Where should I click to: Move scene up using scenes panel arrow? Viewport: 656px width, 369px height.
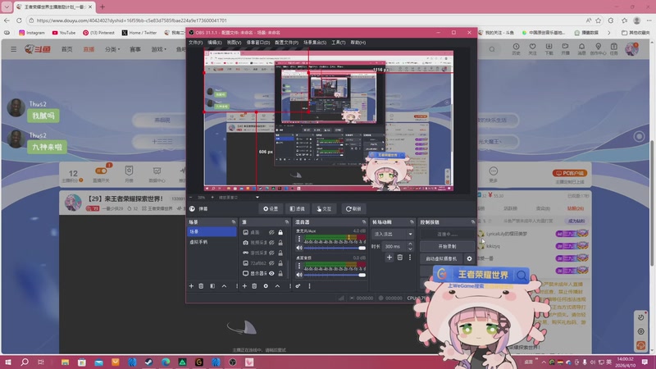tap(224, 286)
